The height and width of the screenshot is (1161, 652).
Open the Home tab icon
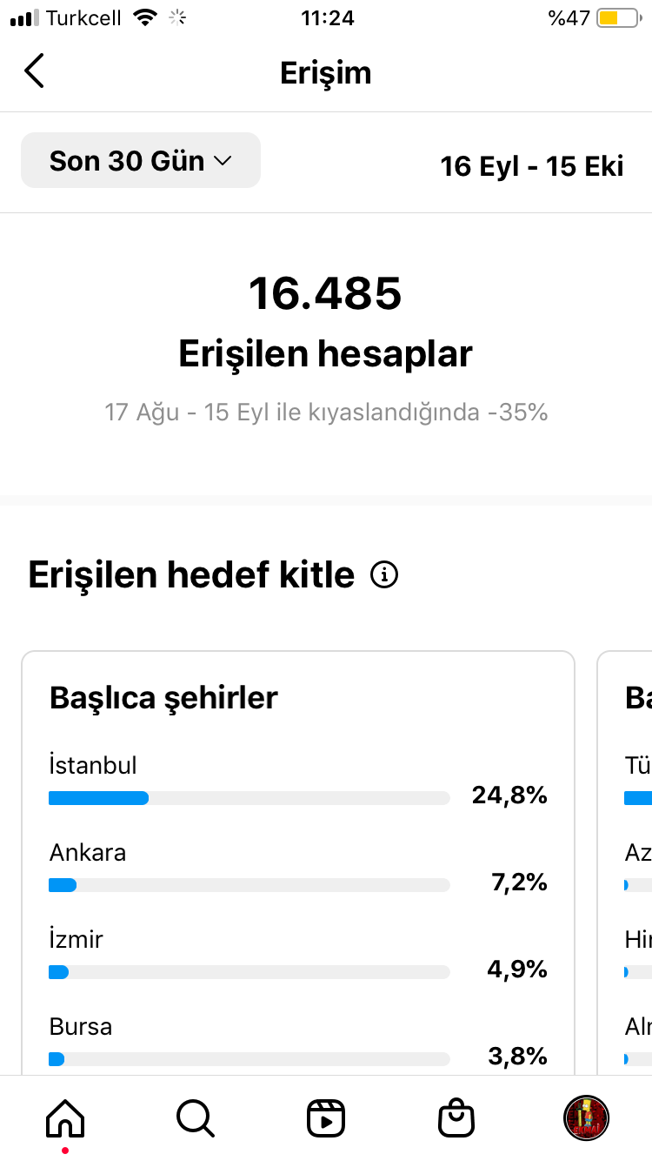point(65,1117)
